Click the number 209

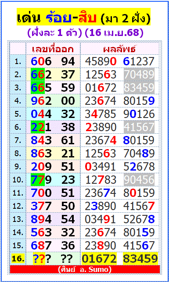tap(41, 167)
